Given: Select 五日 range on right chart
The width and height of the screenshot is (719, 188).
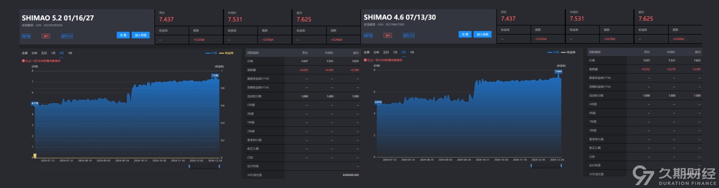Looking at the screenshot, I should tap(386, 53).
